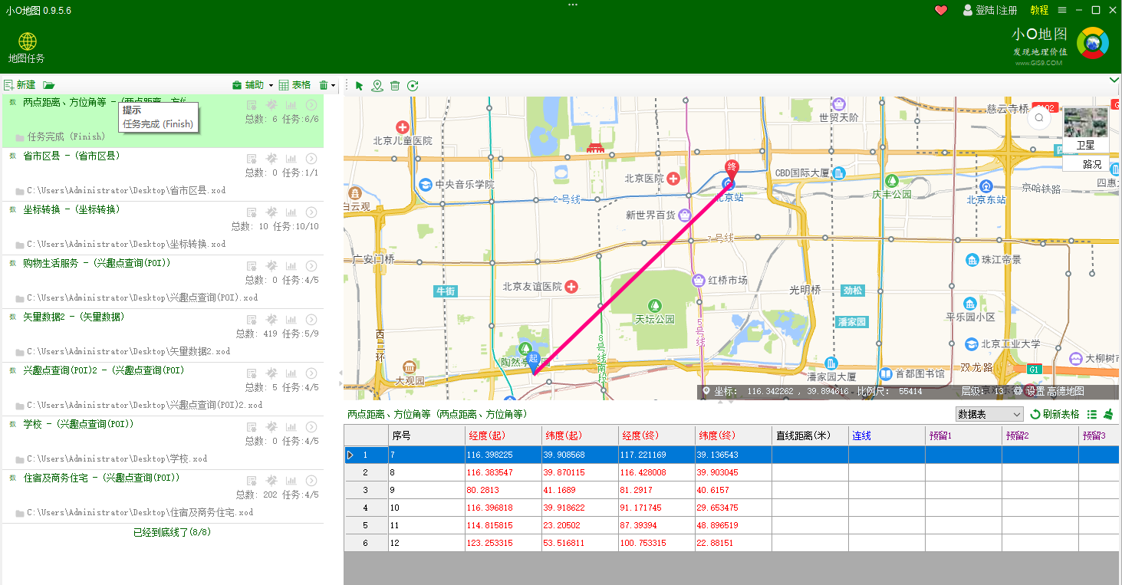
Task: Click 已经到底线了(8/8) footer text
Action: pyautogui.click(x=172, y=532)
